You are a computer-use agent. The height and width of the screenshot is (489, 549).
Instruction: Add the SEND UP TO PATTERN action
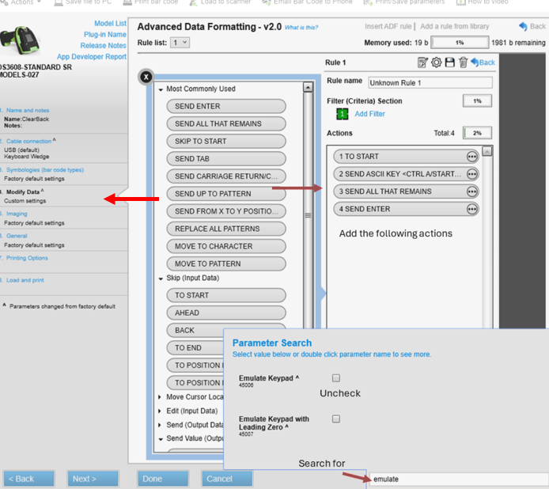(x=226, y=194)
